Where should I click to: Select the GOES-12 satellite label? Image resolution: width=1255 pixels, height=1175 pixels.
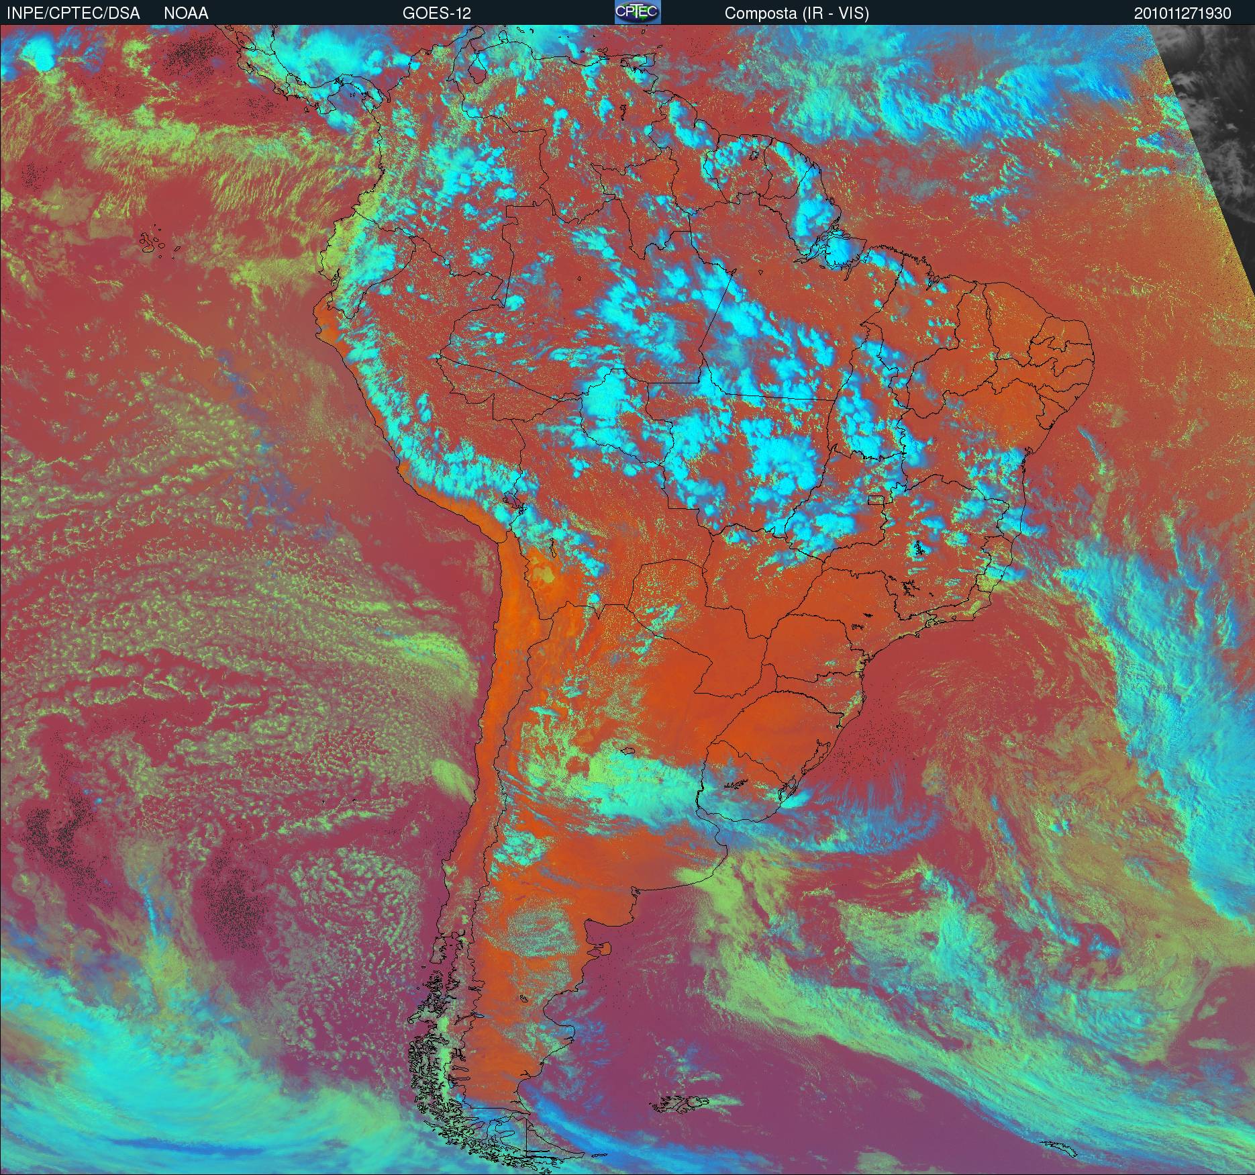[x=436, y=13]
